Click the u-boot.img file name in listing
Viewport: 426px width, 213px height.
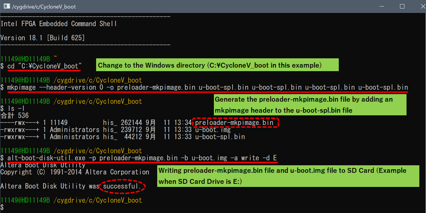pyautogui.click(x=213, y=129)
